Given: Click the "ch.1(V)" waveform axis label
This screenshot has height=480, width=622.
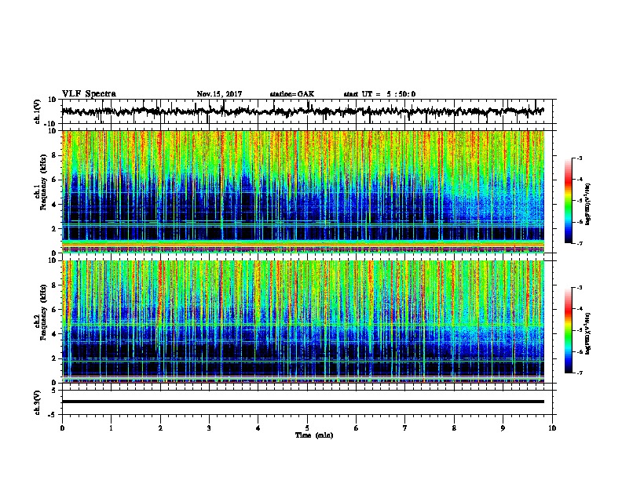Looking at the screenshot, I should 38,111.
